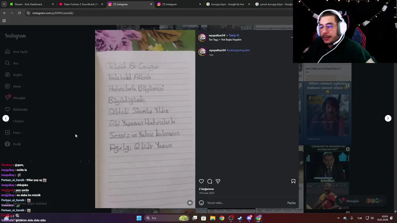The image size is (397, 223).
Task: Click the address bar URL
Action: [x=53, y=13]
